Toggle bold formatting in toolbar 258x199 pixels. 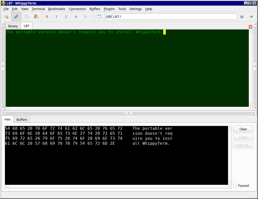(46, 17)
